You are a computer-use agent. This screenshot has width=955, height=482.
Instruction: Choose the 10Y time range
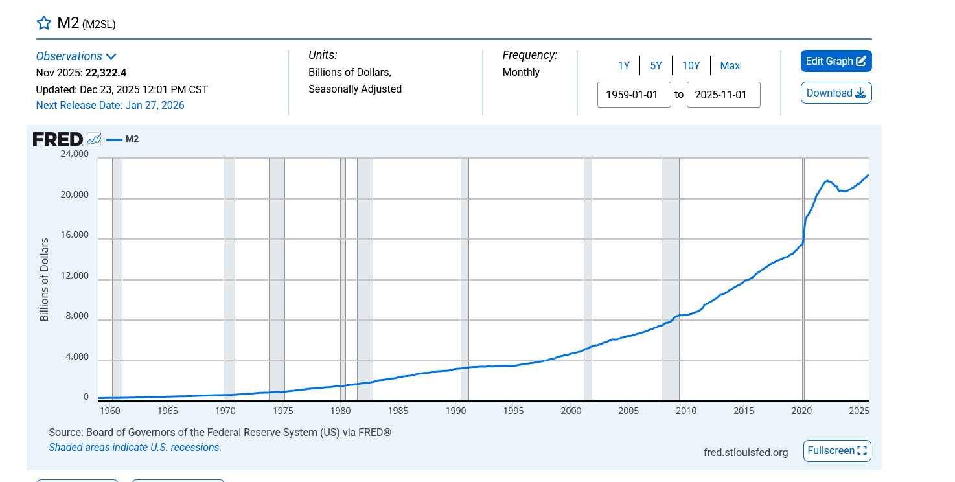point(691,65)
